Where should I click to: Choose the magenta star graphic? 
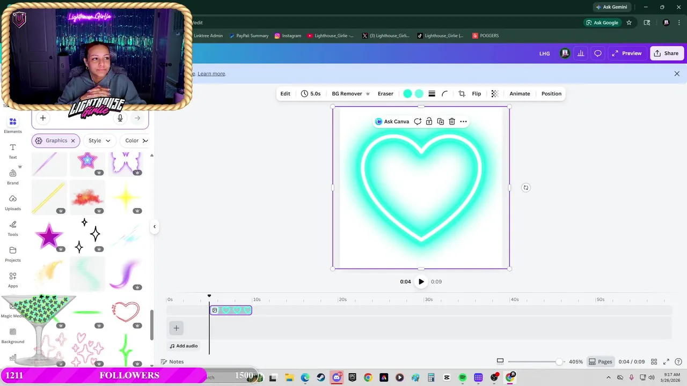click(49, 236)
